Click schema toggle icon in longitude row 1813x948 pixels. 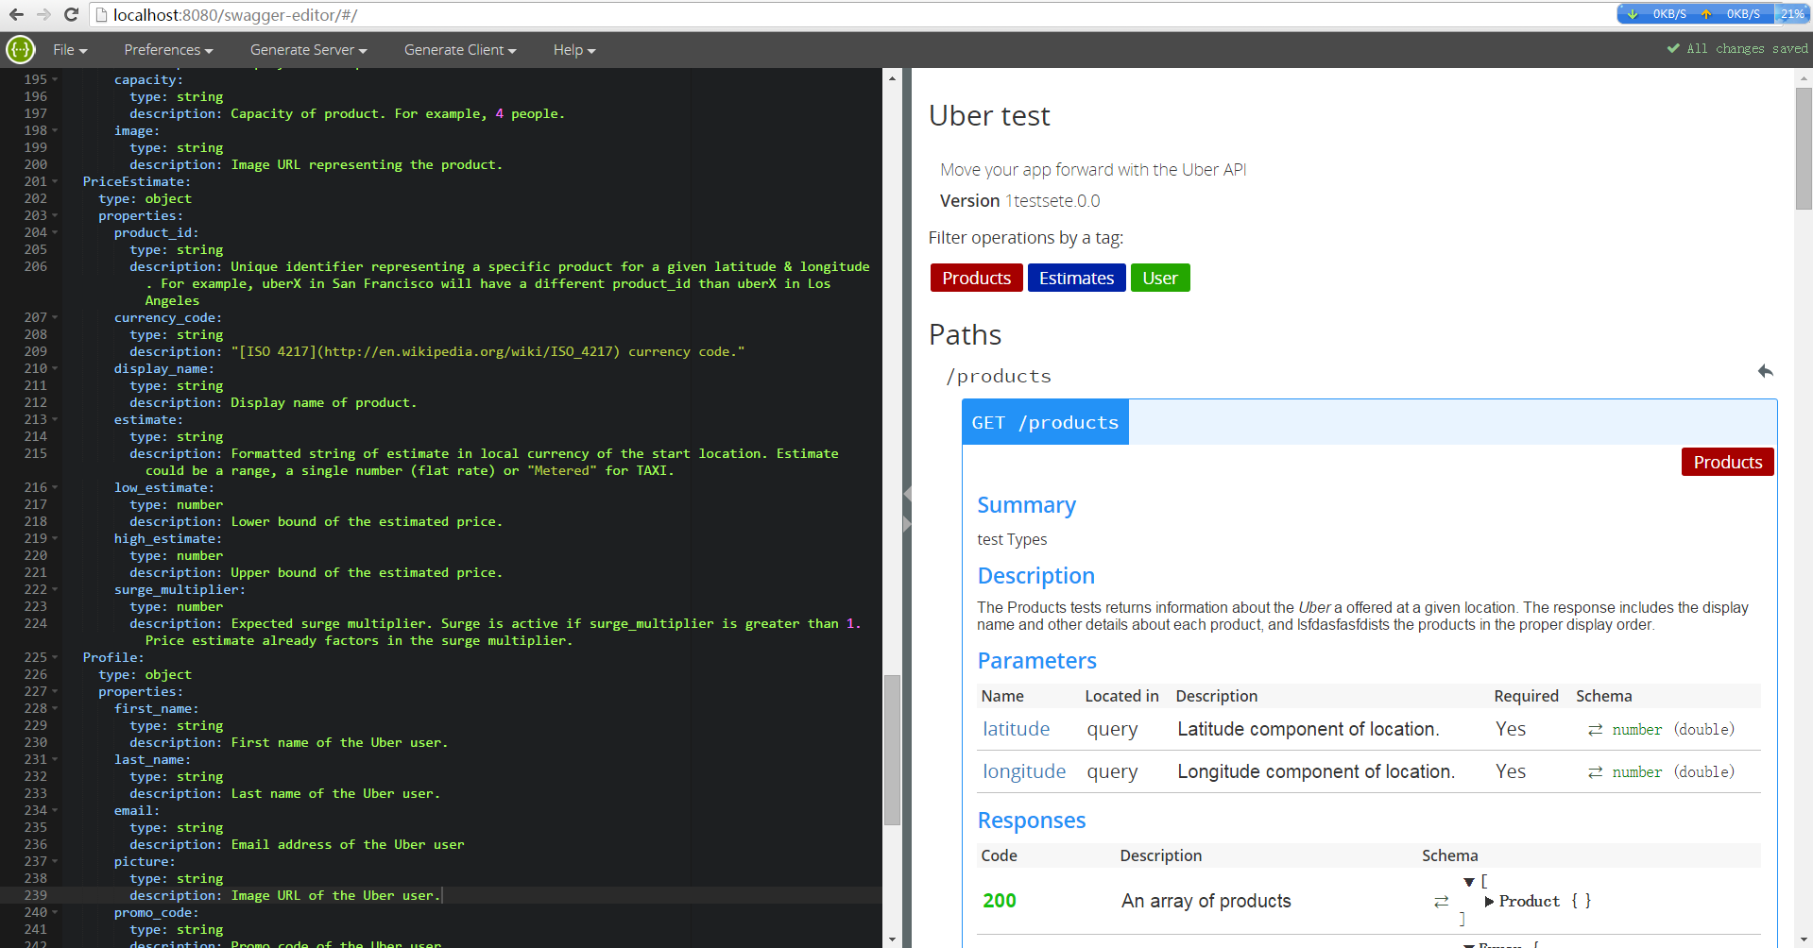tap(1595, 772)
